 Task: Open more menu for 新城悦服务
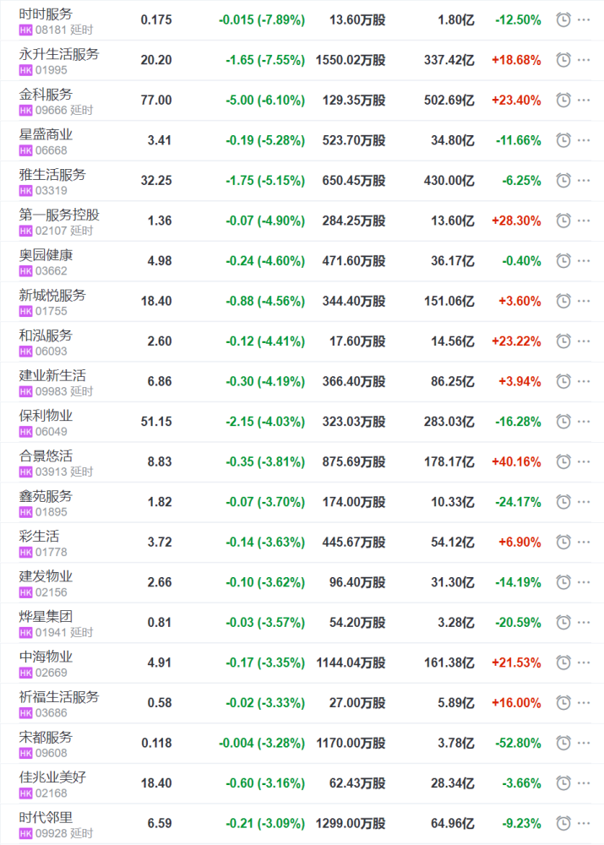click(x=584, y=301)
